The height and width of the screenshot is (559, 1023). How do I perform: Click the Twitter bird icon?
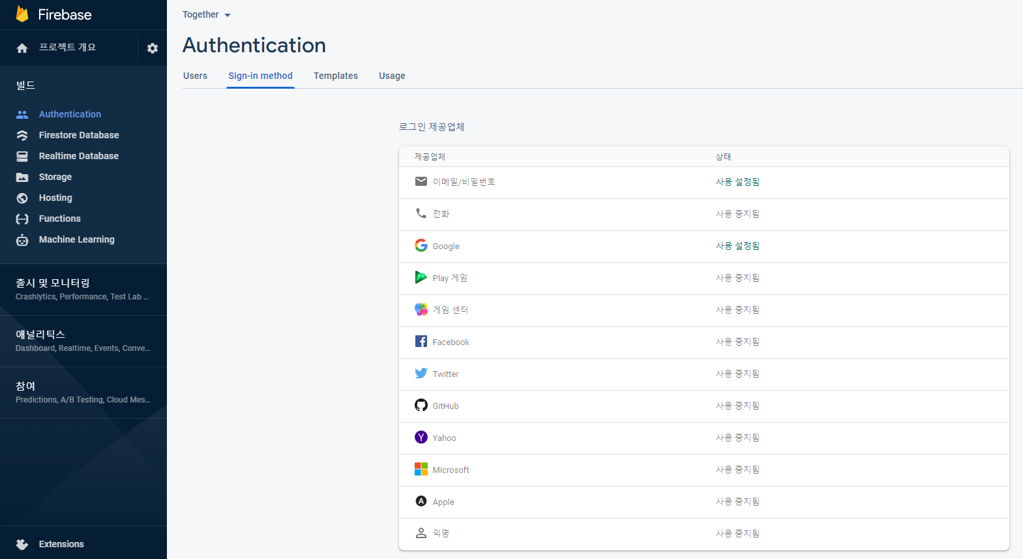pyautogui.click(x=421, y=373)
